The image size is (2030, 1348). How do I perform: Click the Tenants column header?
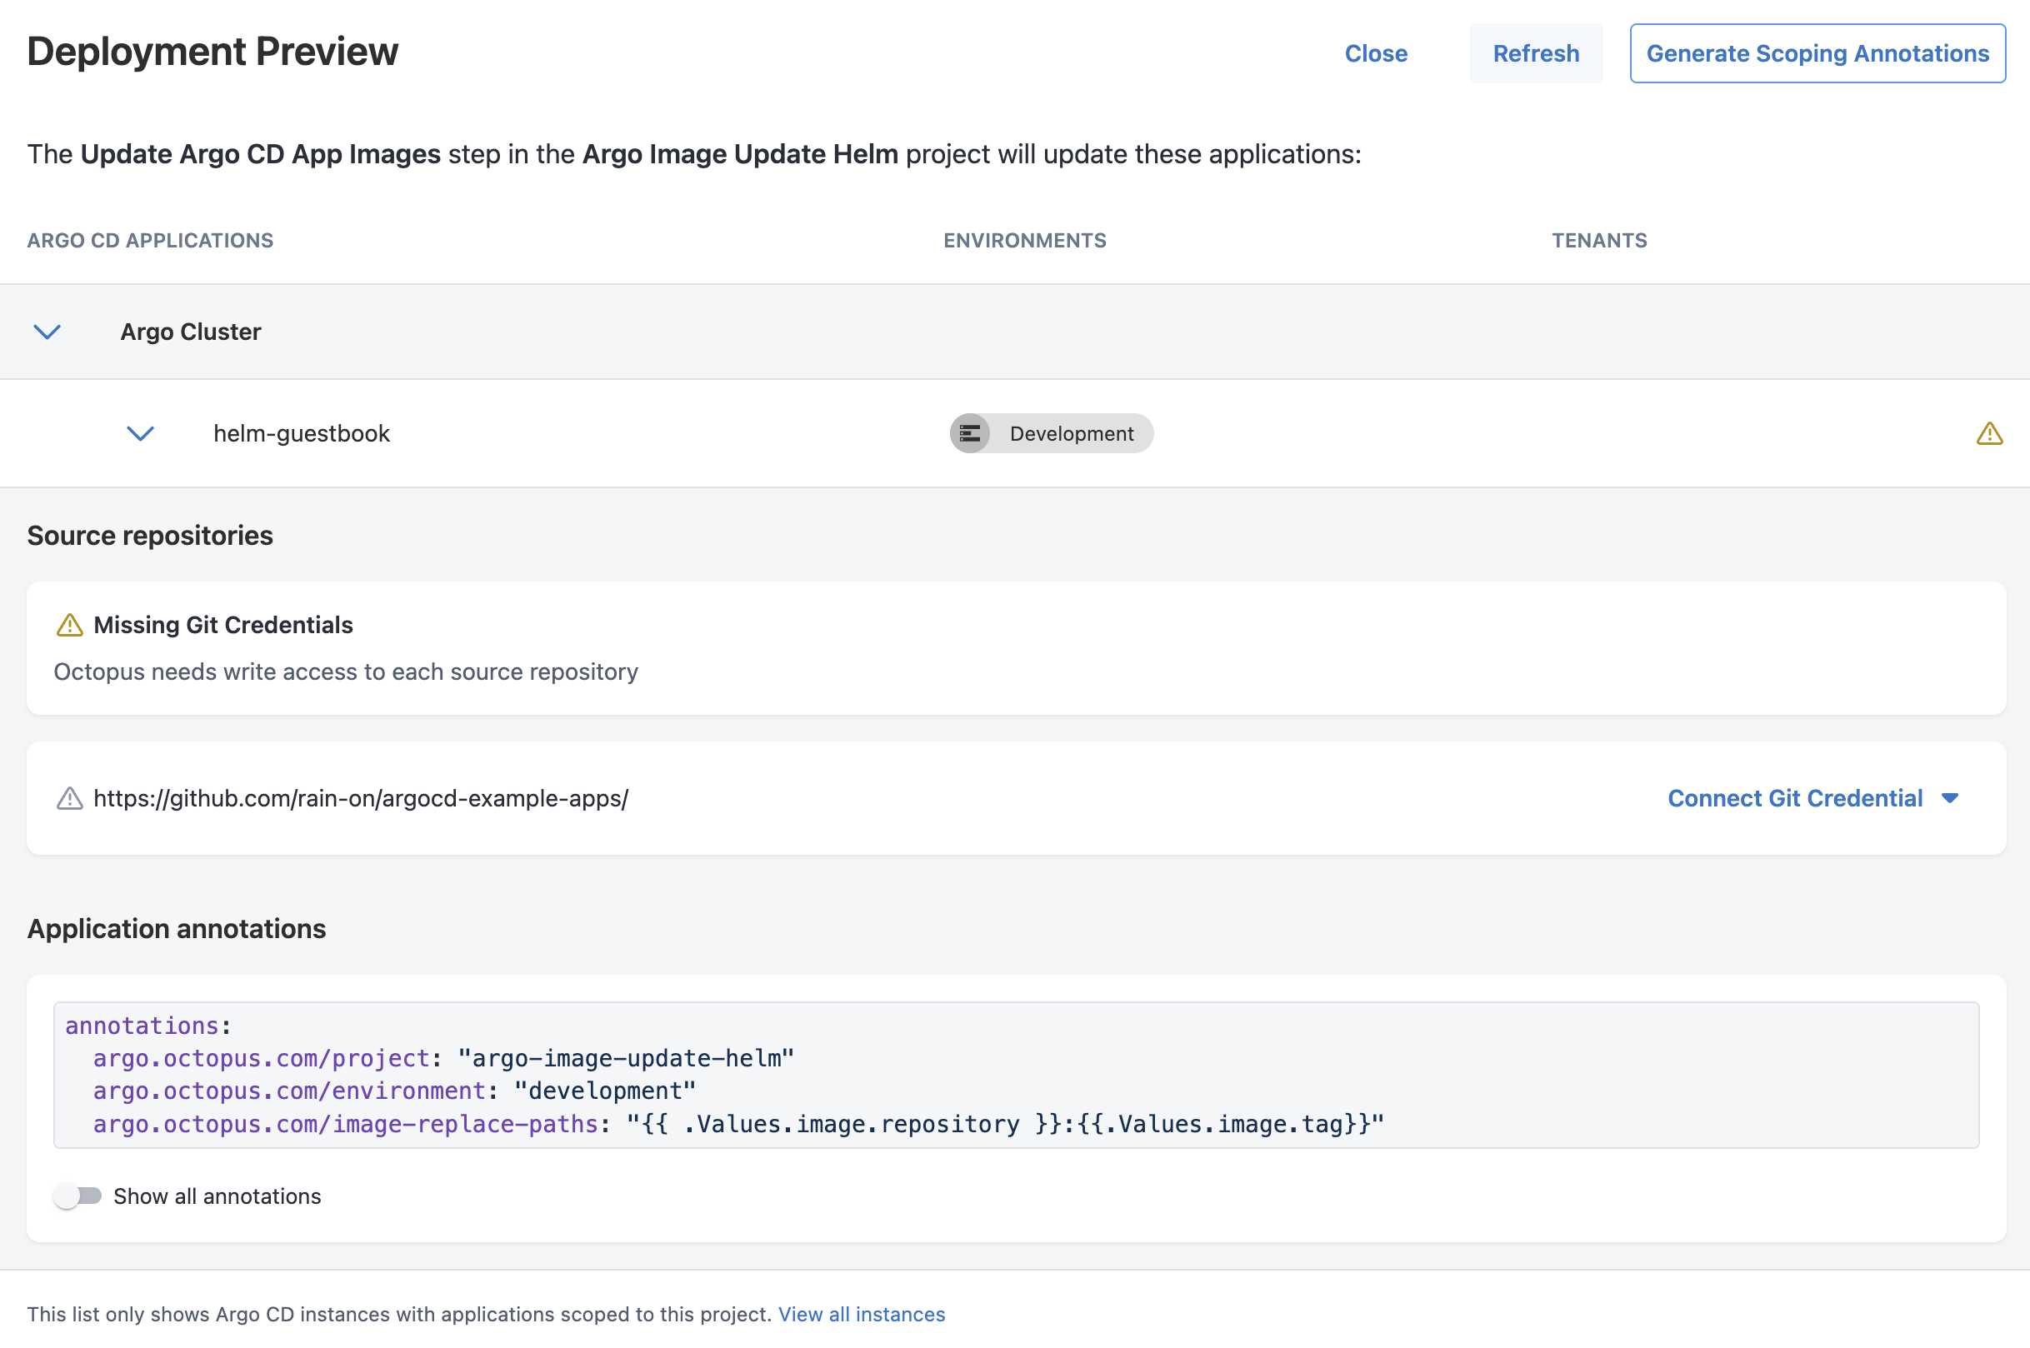[1598, 241]
